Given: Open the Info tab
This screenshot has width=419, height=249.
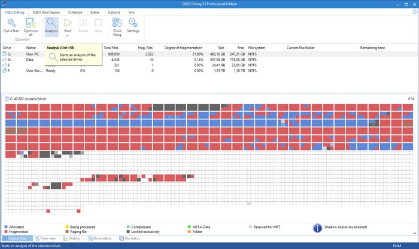Looking at the screenshot, I should pos(131,13).
